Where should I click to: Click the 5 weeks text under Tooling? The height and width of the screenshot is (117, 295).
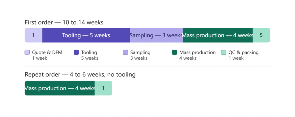(90, 58)
